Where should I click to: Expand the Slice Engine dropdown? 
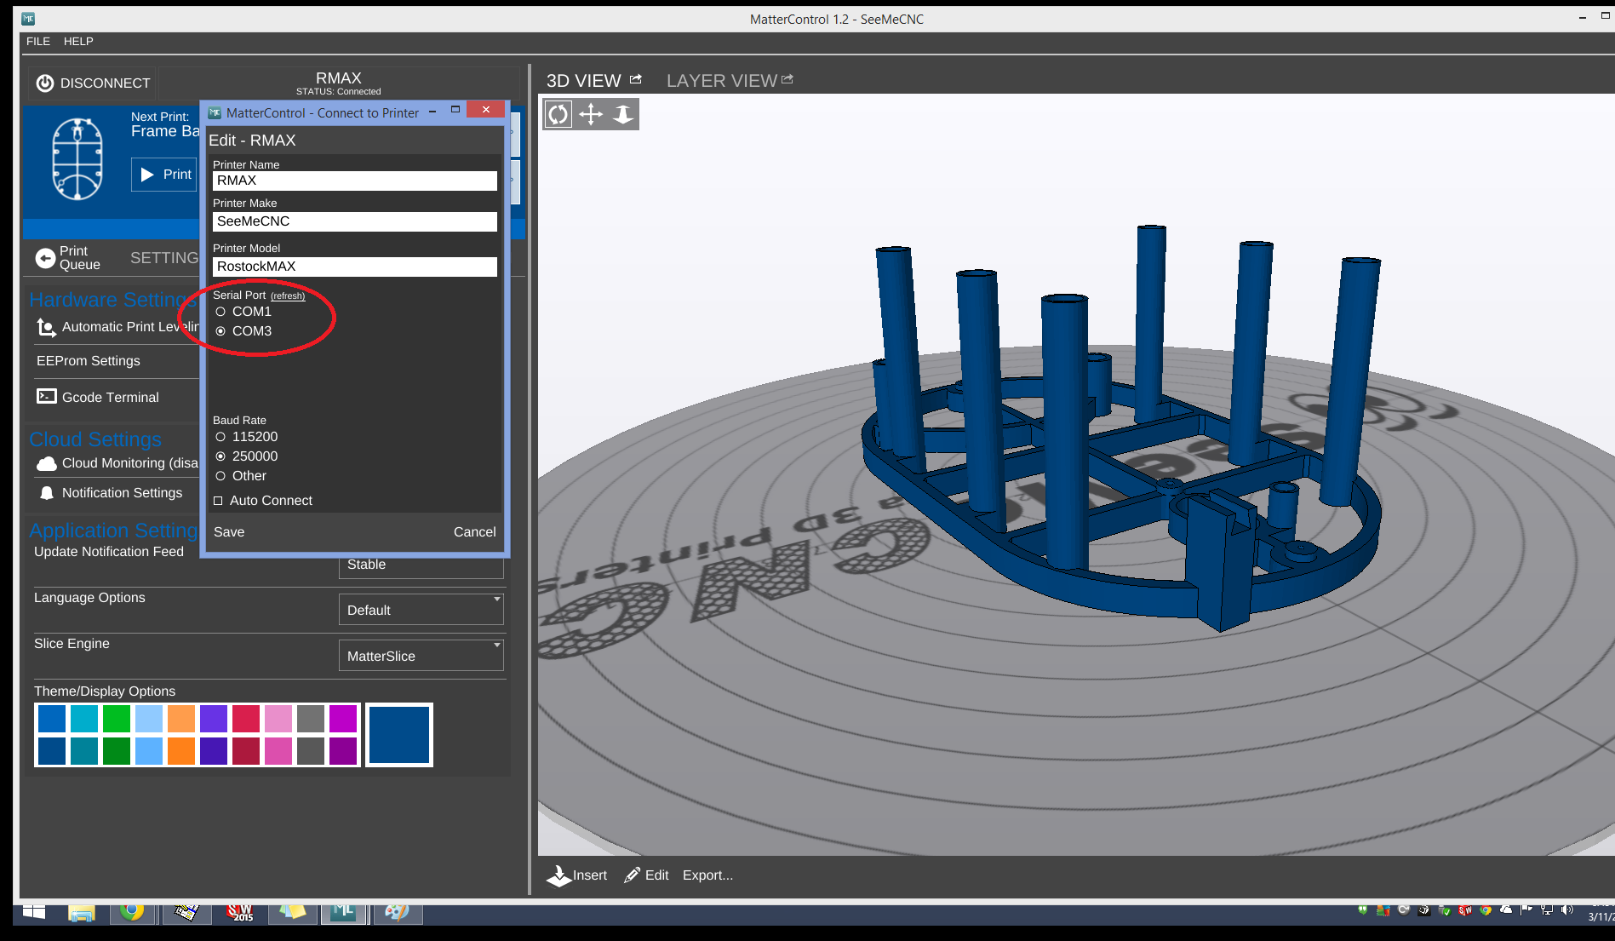pyautogui.click(x=421, y=656)
